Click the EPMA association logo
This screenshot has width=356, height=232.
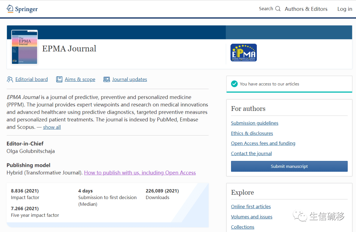244,52
